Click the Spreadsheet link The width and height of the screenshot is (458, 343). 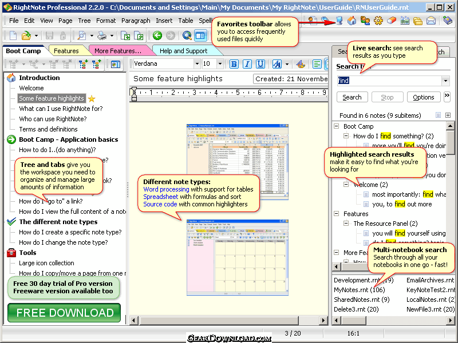[161, 197]
